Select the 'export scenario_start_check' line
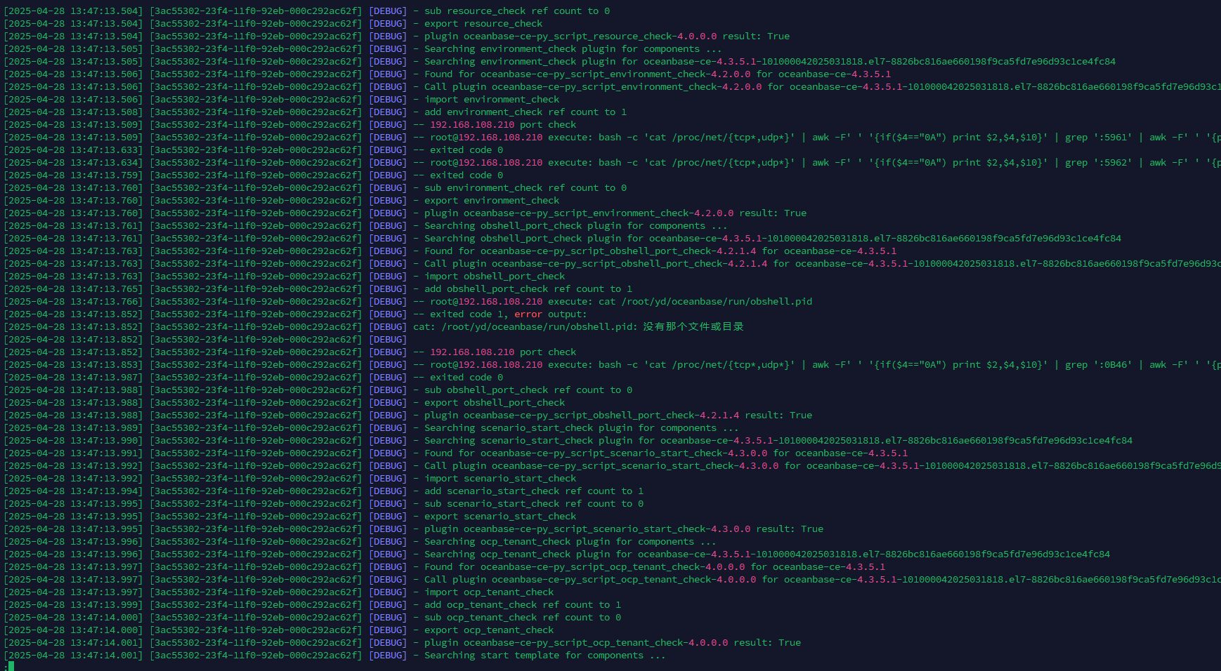 [500, 517]
